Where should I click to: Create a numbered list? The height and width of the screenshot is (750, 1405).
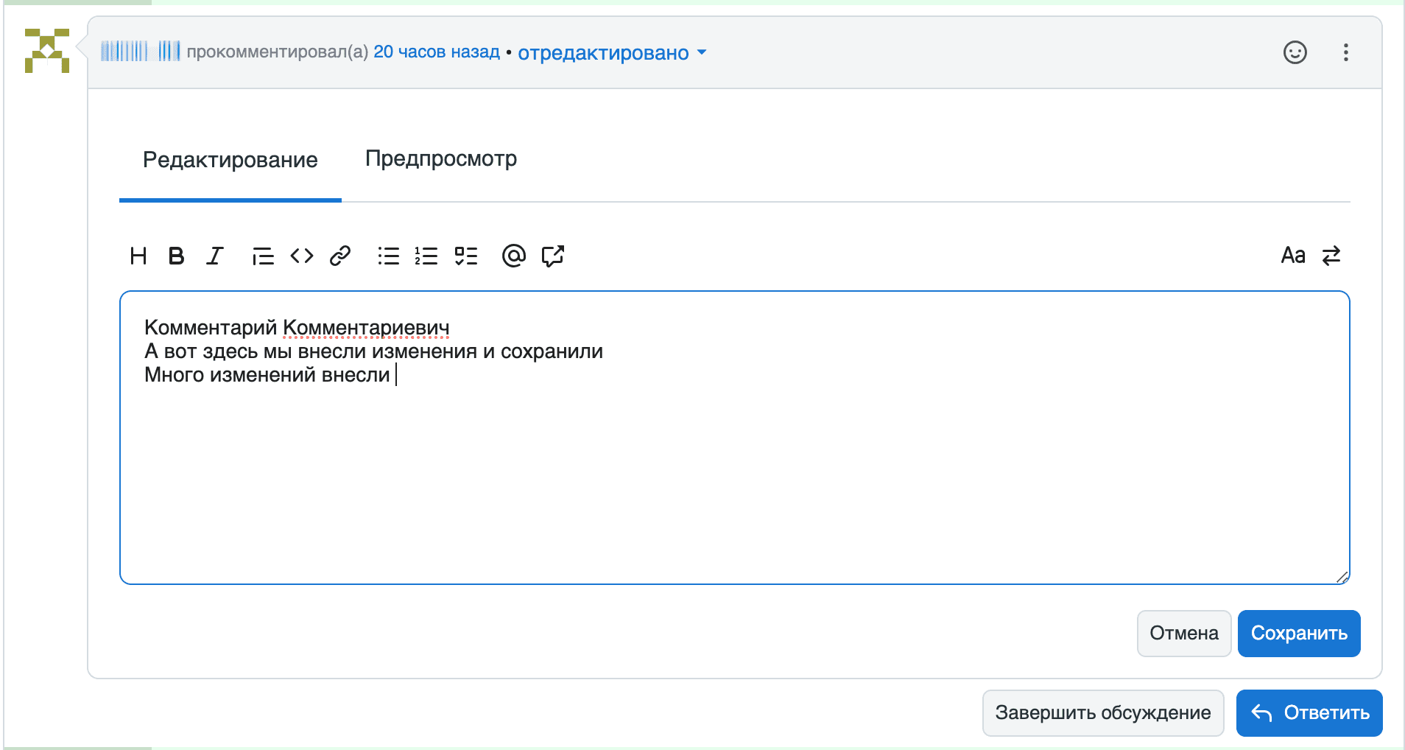pos(426,256)
